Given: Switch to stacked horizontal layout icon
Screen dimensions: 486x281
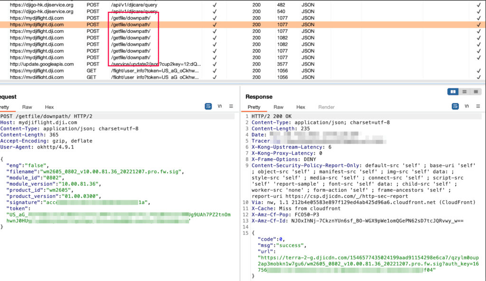Looking at the screenshot, I should (x=464, y=92).
